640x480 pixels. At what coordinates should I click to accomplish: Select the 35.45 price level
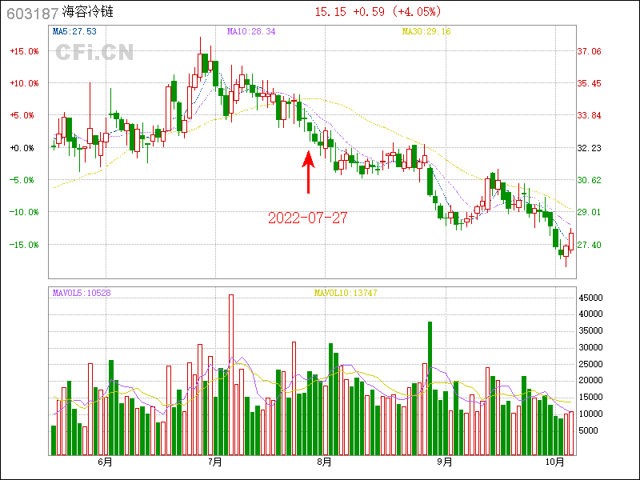coord(589,83)
